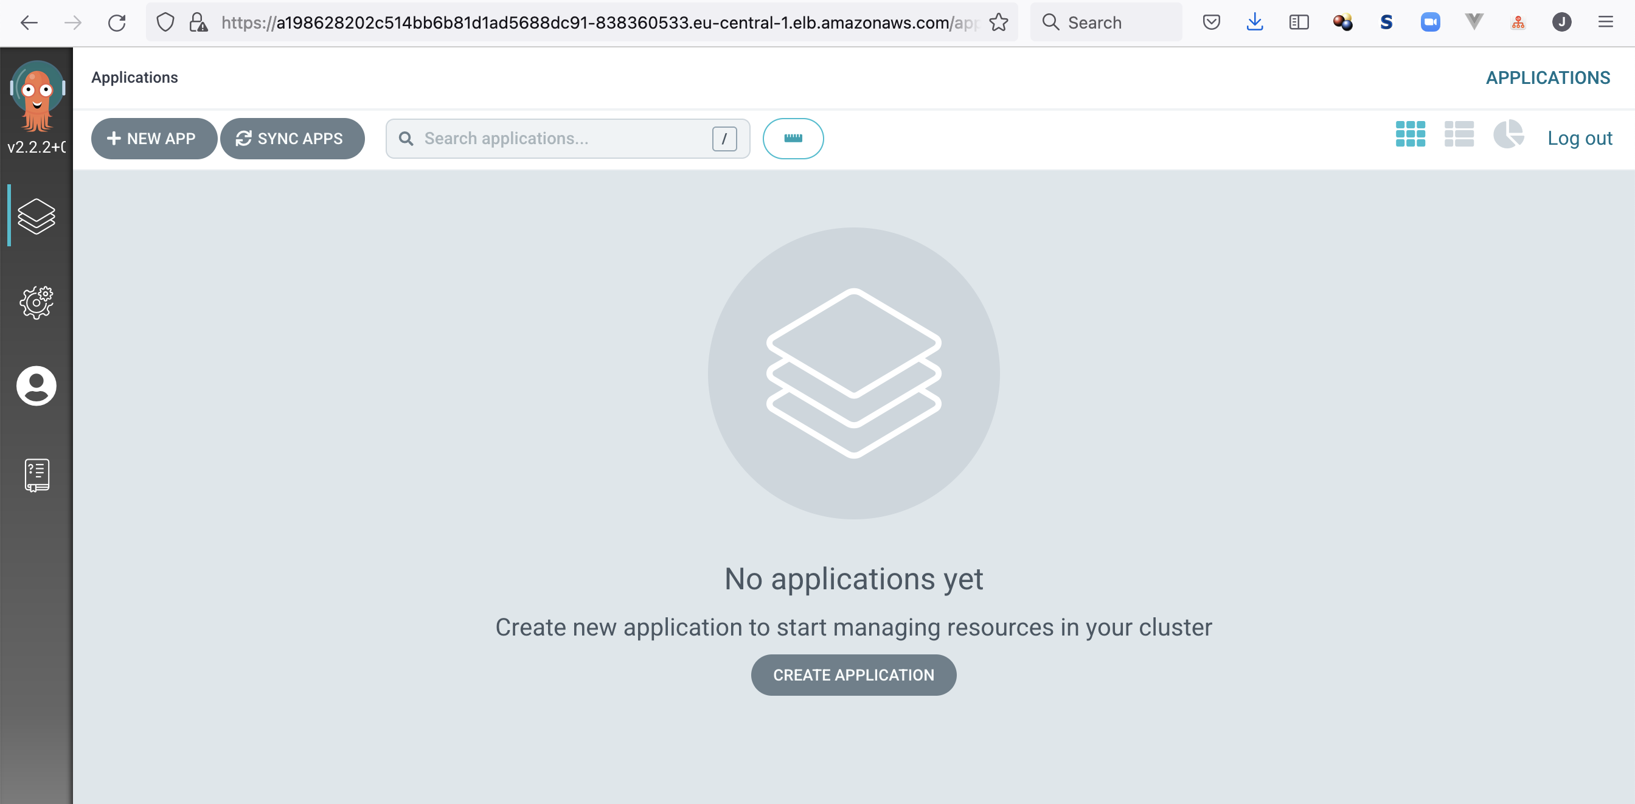Click the NEW APP button
The width and height of the screenshot is (1635, 804).
point(154,138)
